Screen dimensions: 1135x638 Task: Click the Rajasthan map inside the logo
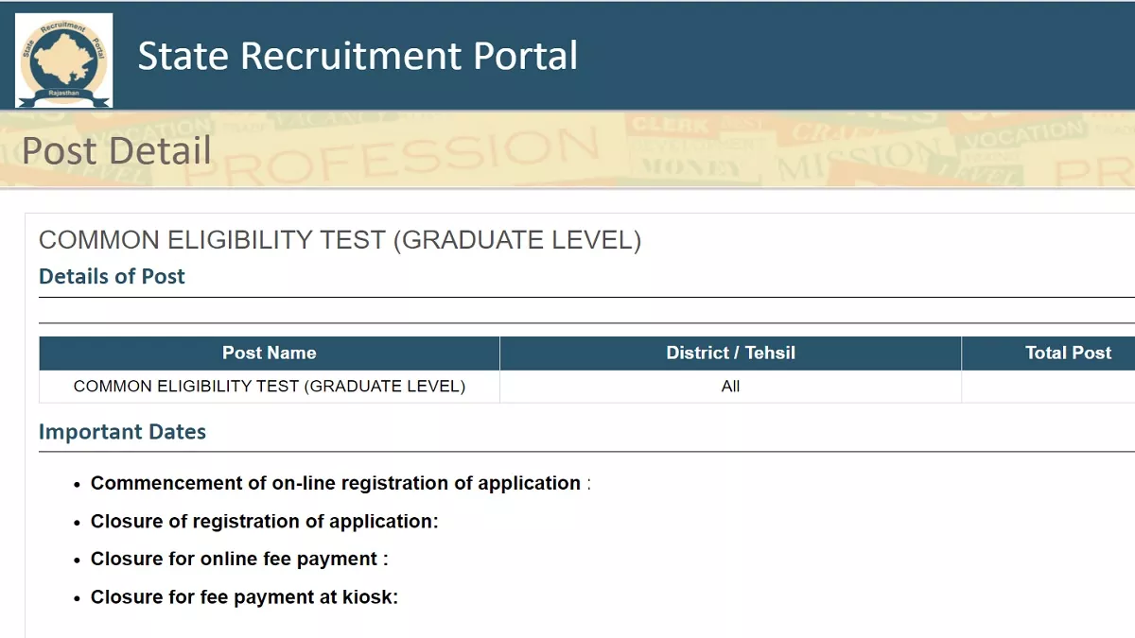pyautogui.click(x=62, y=58)
